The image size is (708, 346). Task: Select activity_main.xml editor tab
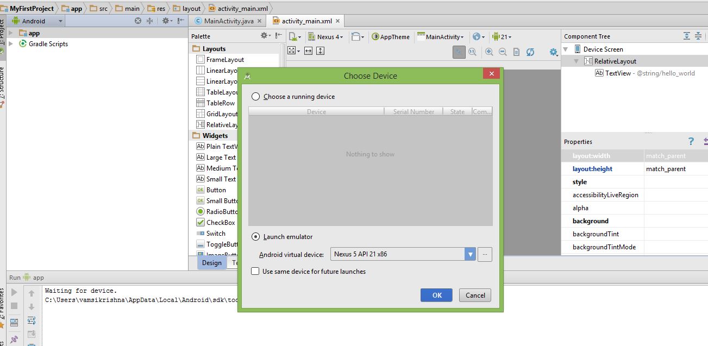pyautogui.click(x=306, y=21)
